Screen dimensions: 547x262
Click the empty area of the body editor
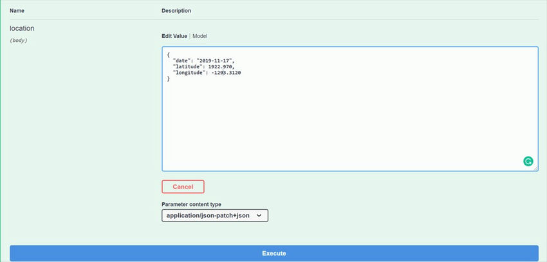click(x=348, y=122)
